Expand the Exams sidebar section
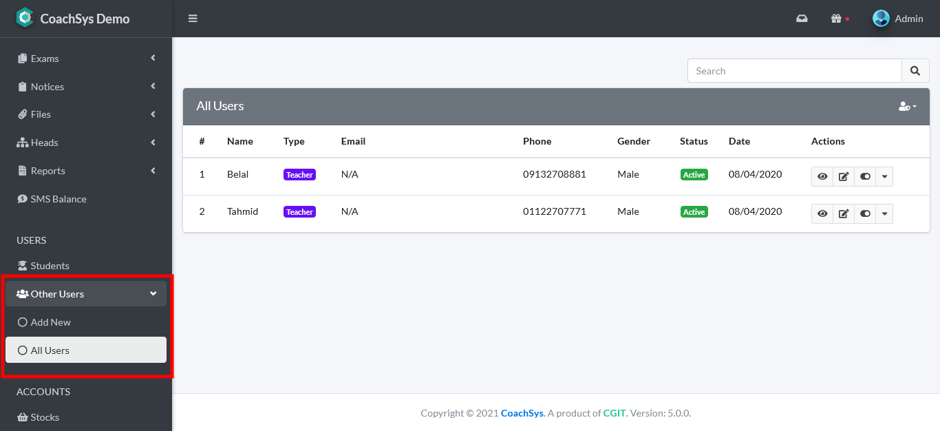Viewport: 940px width, 431px height. (45, 58)
